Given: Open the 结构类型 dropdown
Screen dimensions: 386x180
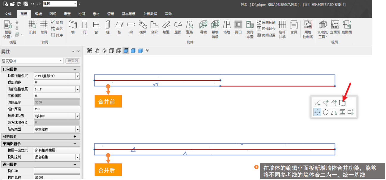Looking at the screenshot, I should [x=78, y=130].
